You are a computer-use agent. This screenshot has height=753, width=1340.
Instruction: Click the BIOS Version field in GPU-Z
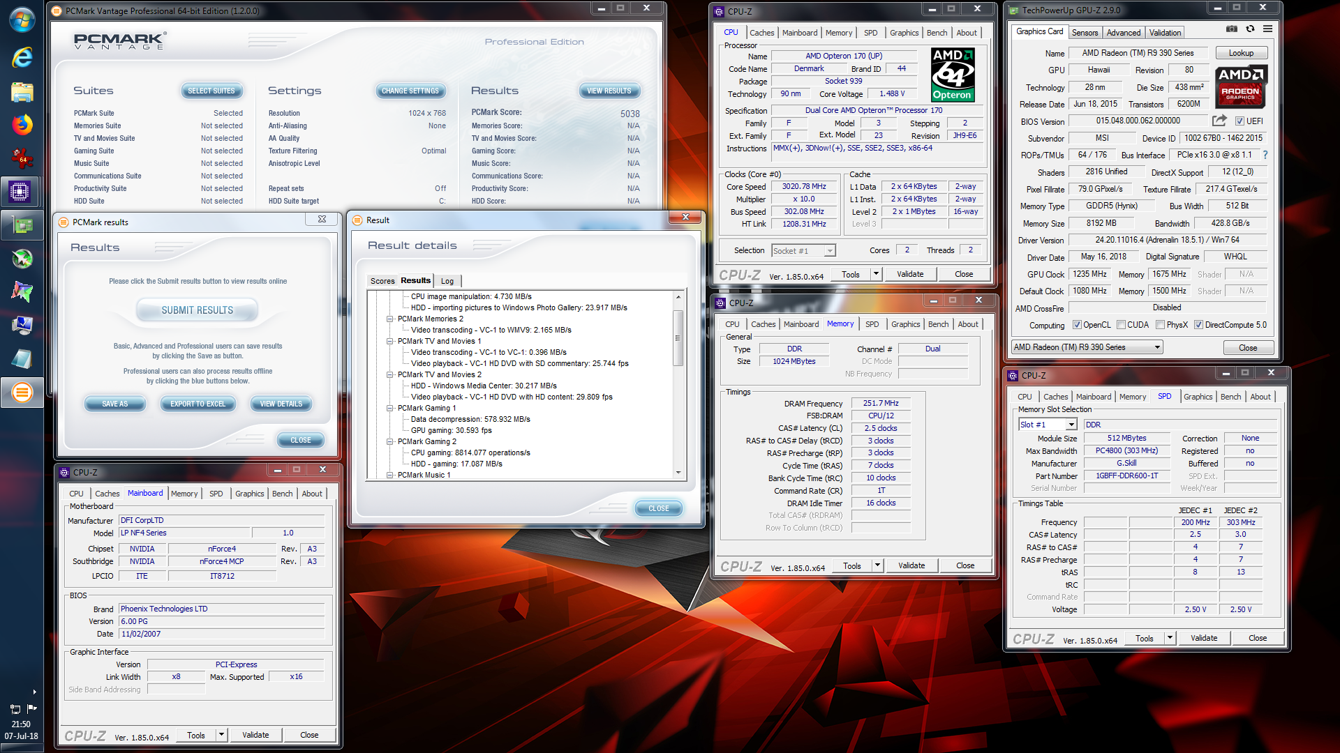(x=1138, y=121)
